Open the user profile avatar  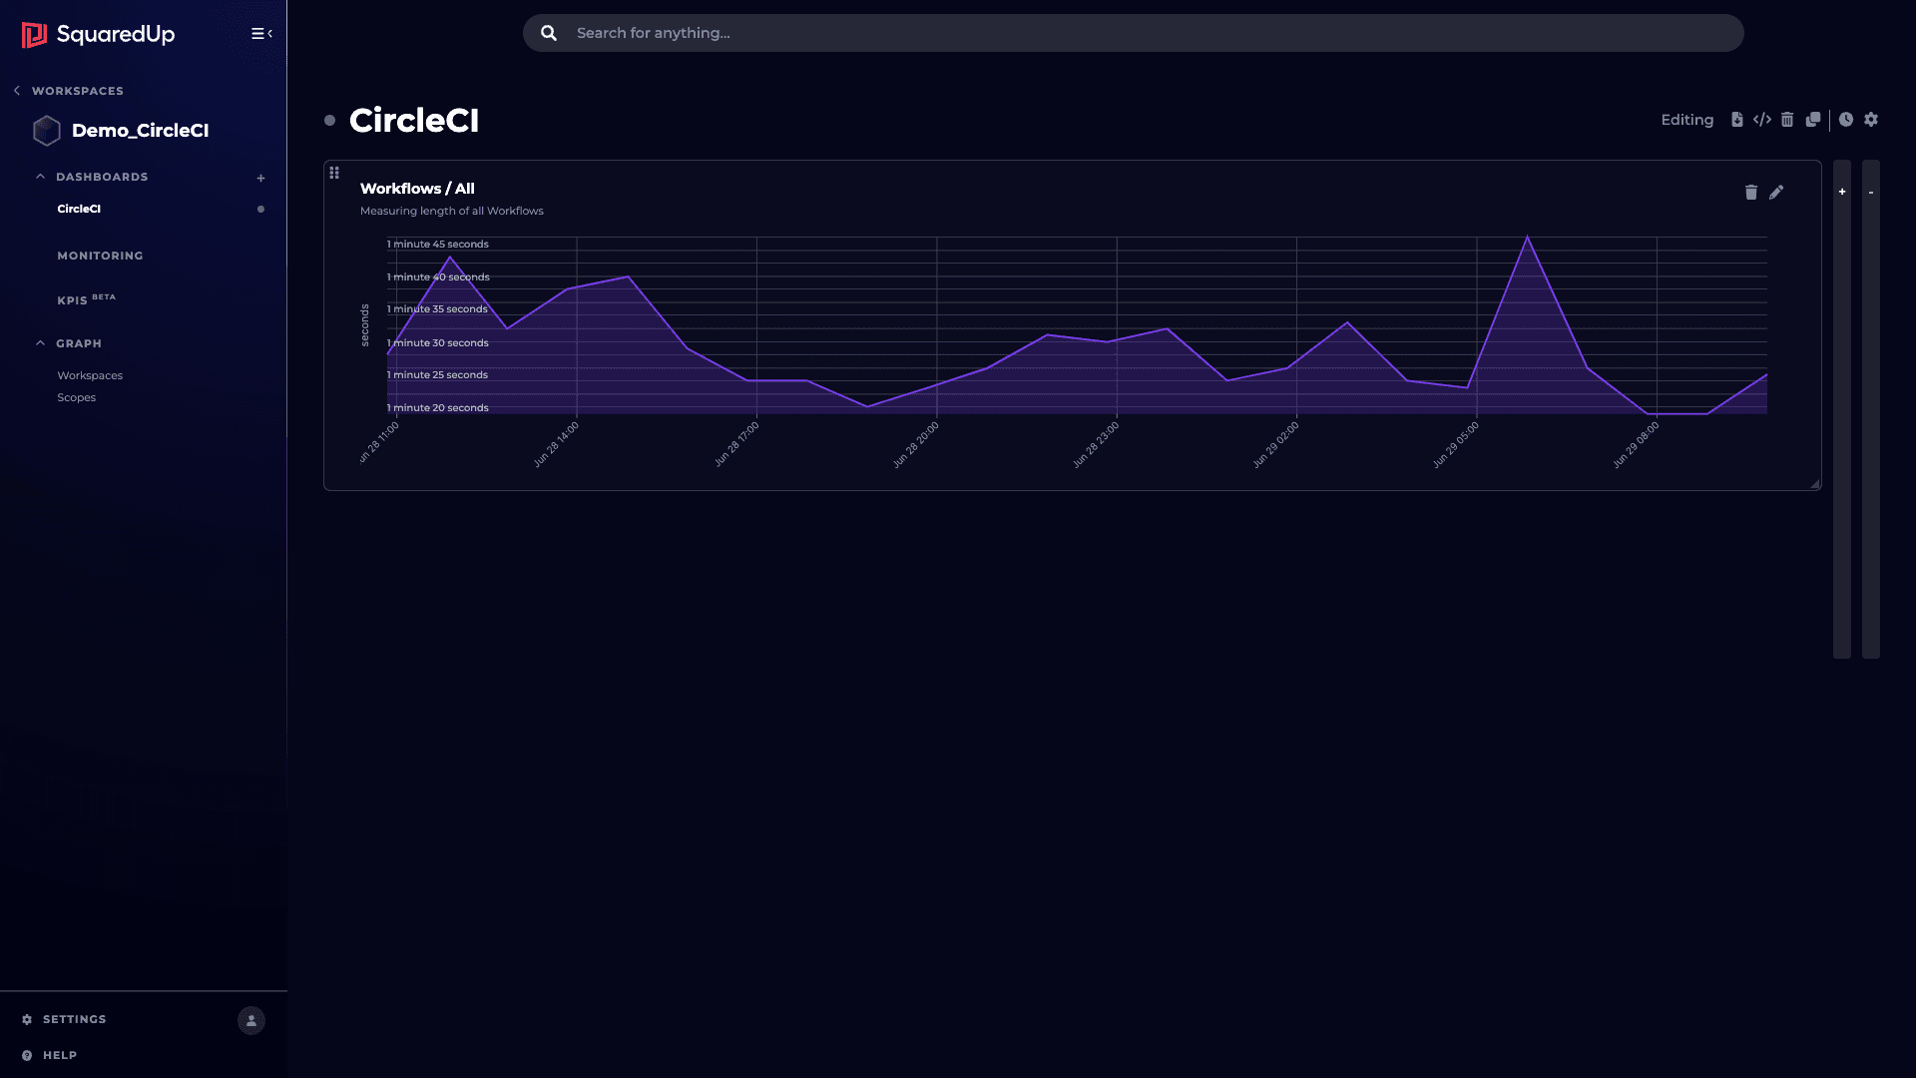coord(251,1020)
